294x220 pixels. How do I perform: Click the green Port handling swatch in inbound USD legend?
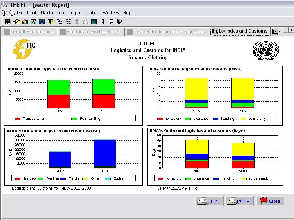coord(74,119)
